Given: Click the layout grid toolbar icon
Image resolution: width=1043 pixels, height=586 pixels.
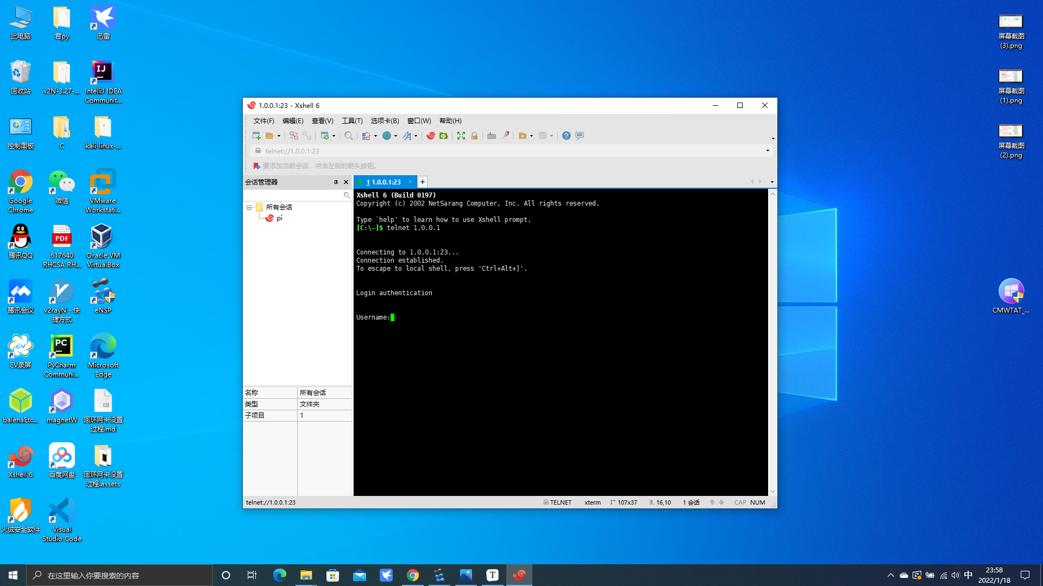Looking at the screenshot, I should tap(543, 136).
